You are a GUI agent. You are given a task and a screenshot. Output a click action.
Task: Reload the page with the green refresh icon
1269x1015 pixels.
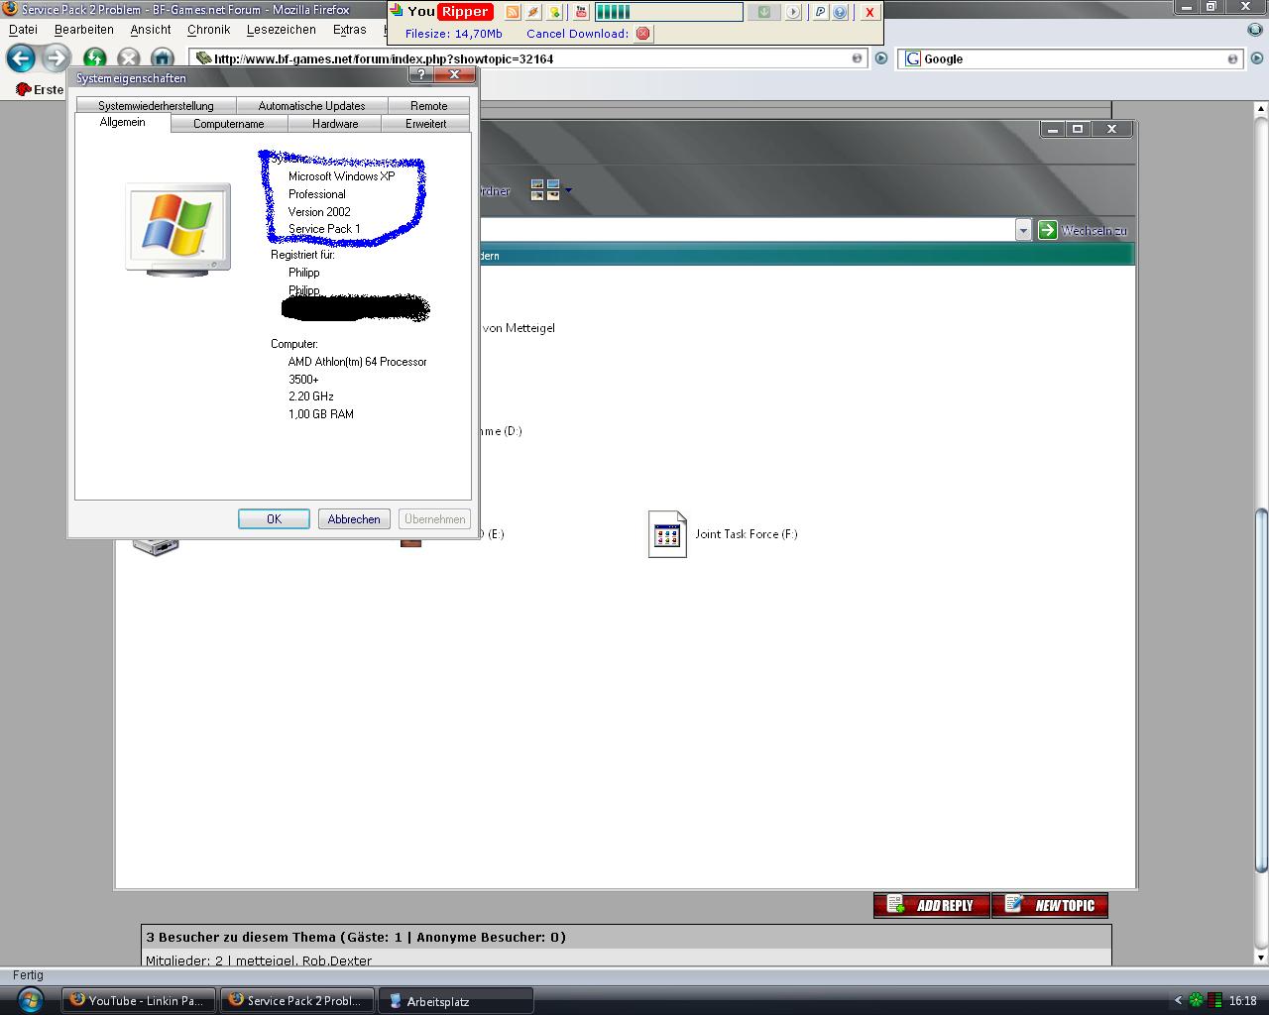tap(95, 58)
